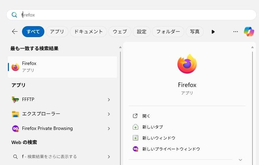
Task: Click into the firefox search input field
Action: [131, 15]
